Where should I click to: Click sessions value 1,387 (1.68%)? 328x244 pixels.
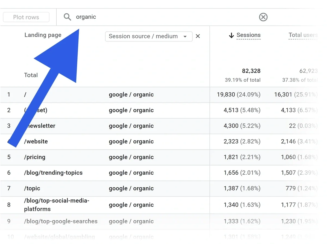pos(242,188)
